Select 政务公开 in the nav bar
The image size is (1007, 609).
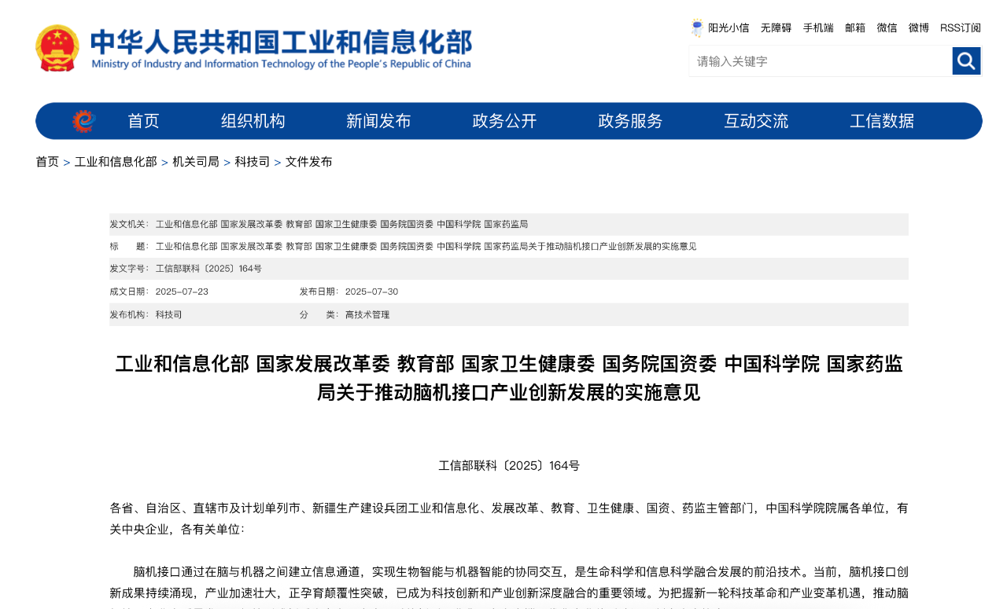pyautogui.click(x=504, y=121)
